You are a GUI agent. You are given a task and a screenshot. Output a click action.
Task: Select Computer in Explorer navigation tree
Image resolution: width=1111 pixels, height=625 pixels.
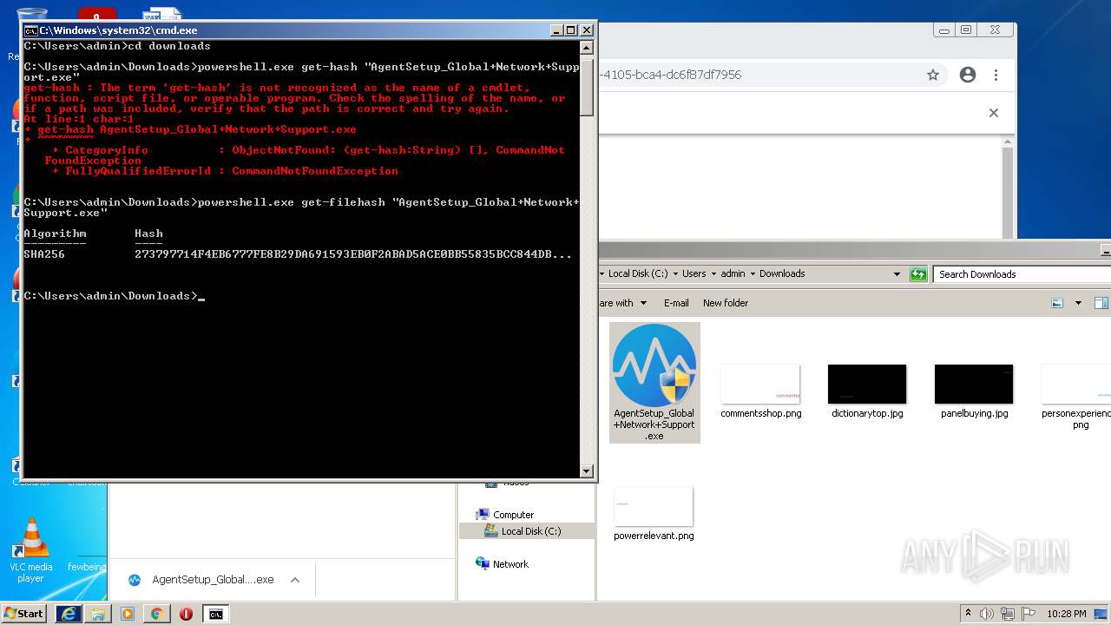click(513, 515)
